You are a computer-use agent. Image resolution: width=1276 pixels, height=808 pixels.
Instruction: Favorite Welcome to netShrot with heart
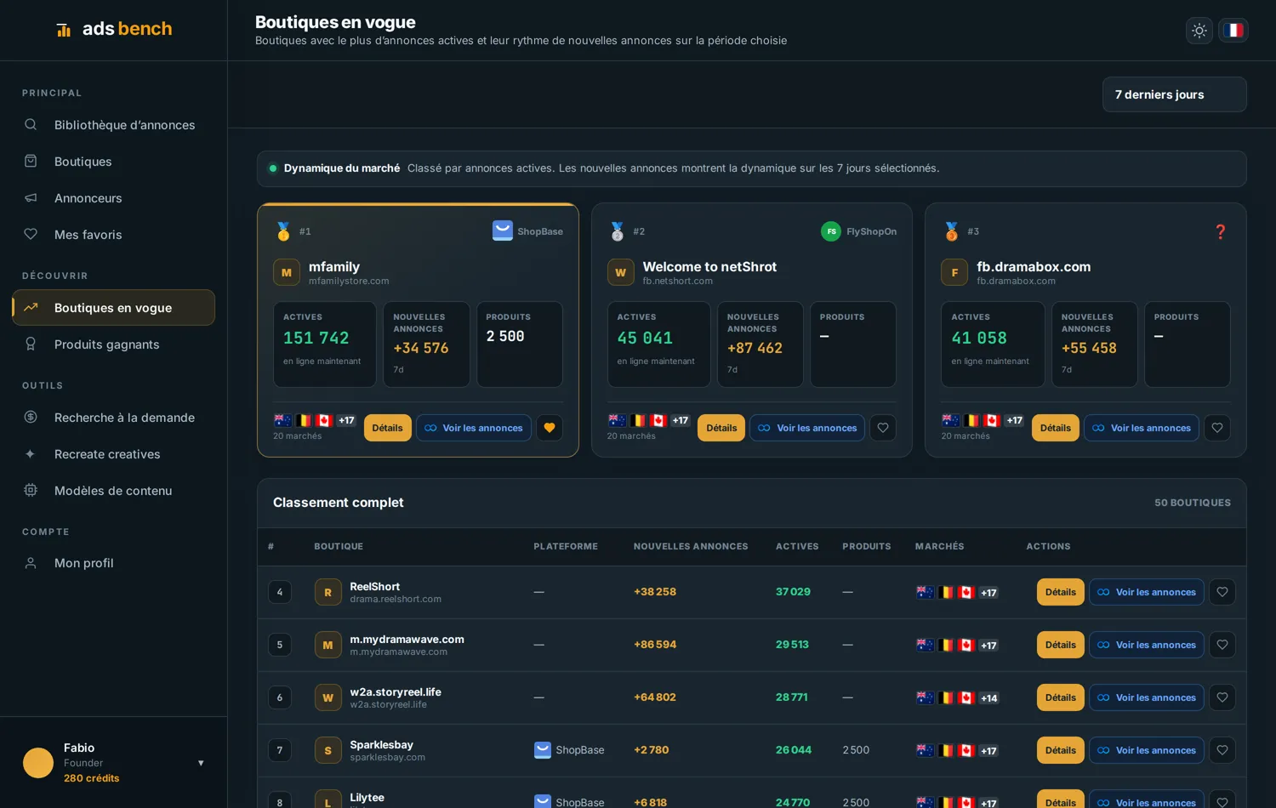coord(883,428)
